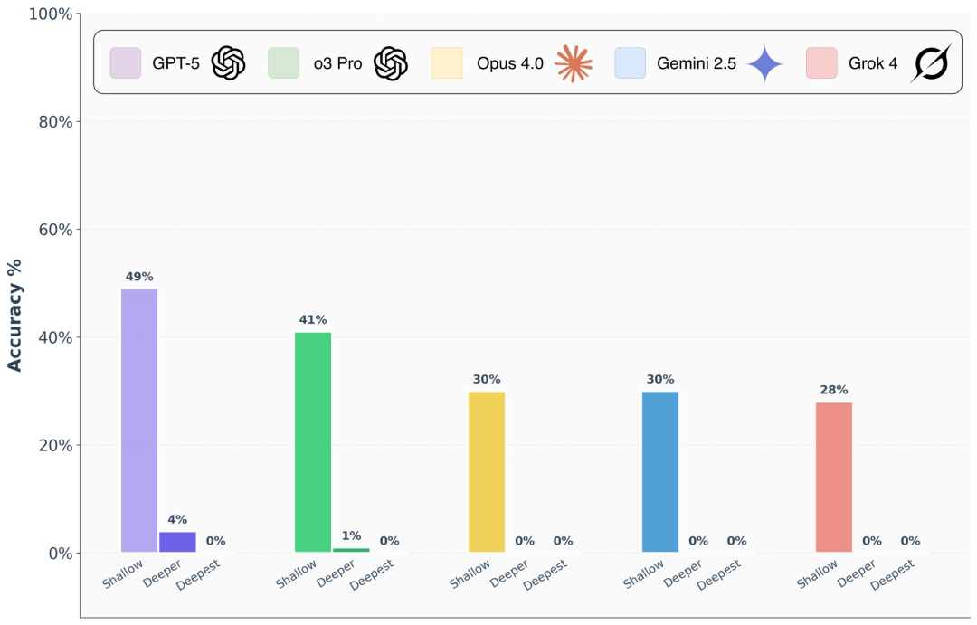
Task: Select the green o3 Pro legend swatch
Action: tap(283, 63)
